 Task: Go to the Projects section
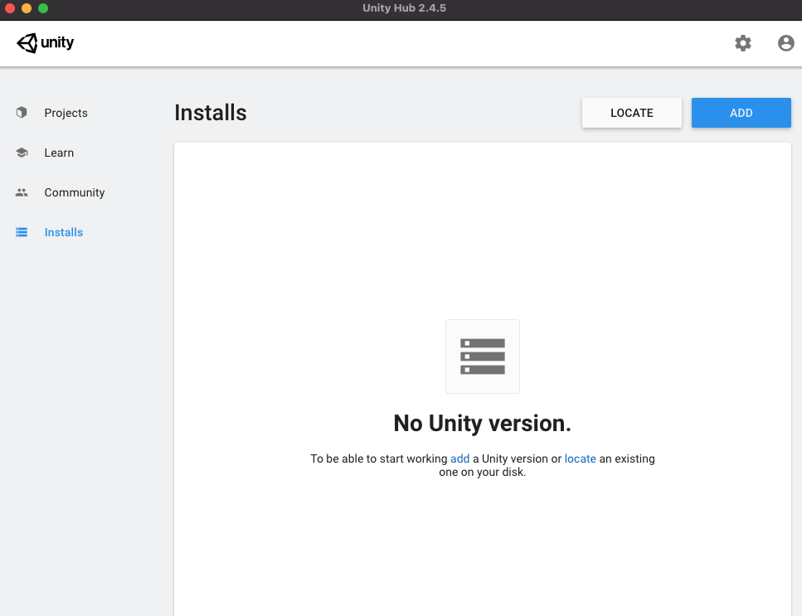66,113
